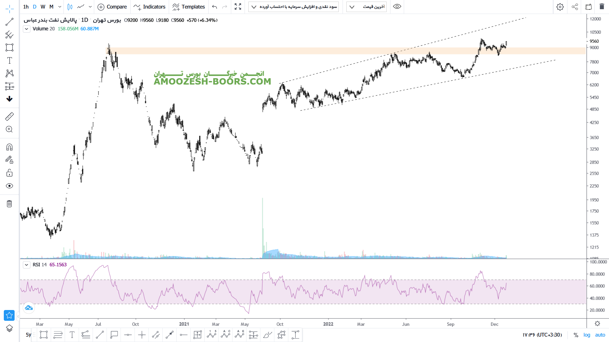609x342 pixels.
Task: Open chart settings gear in top bar
Action: coord(560,7)
